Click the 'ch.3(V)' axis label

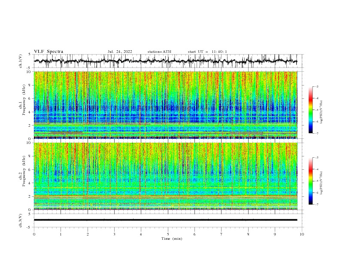pos(21,220)
